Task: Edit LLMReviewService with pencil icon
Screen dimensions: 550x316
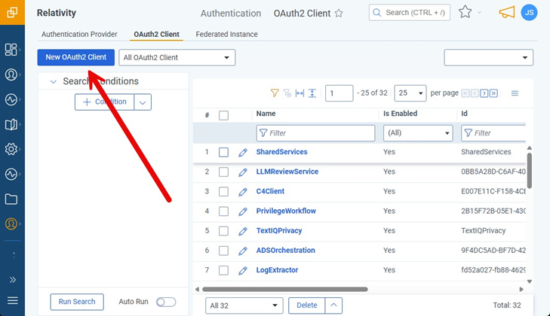Action: click(243, 172)
